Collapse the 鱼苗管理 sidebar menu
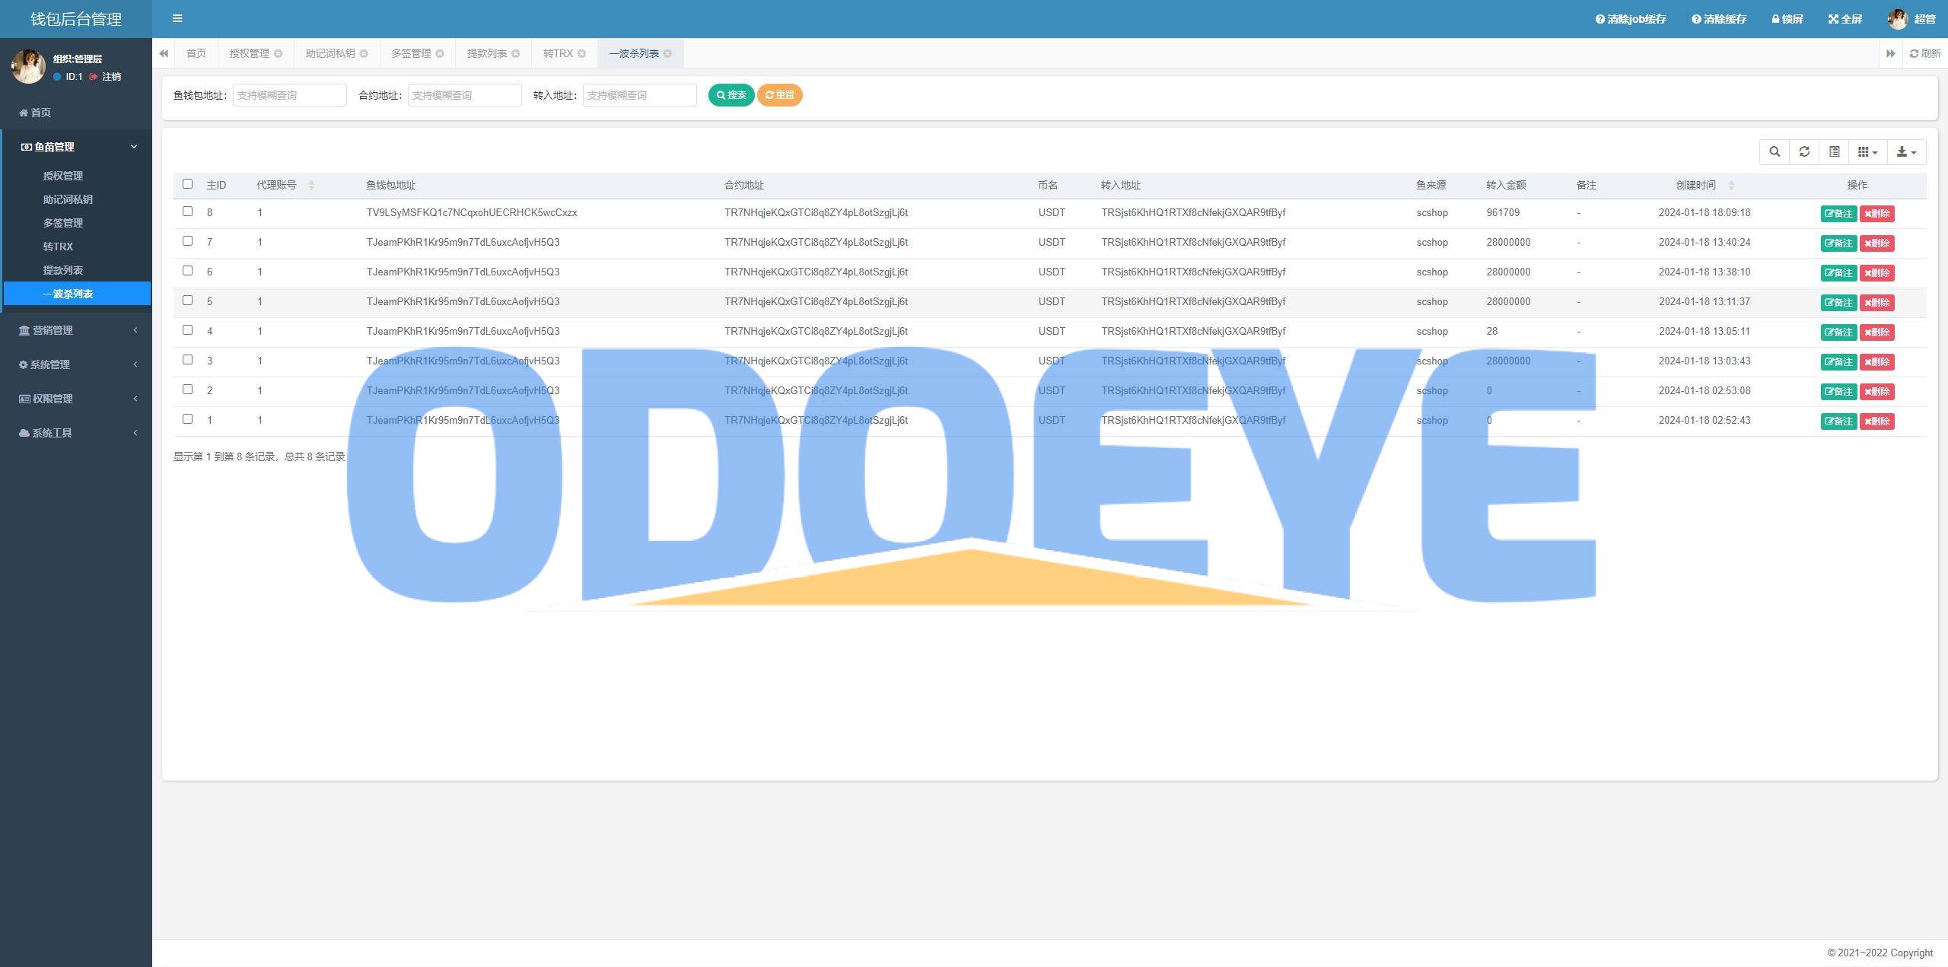 [76, 147]
